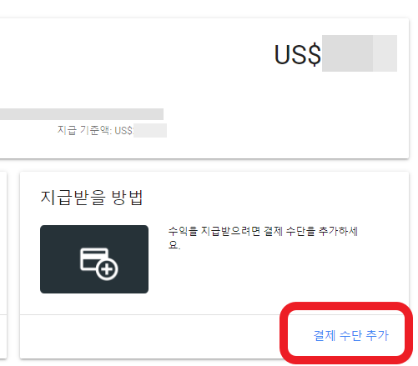
Task: Click the large US$ balance label
Action: pos(297,54)
